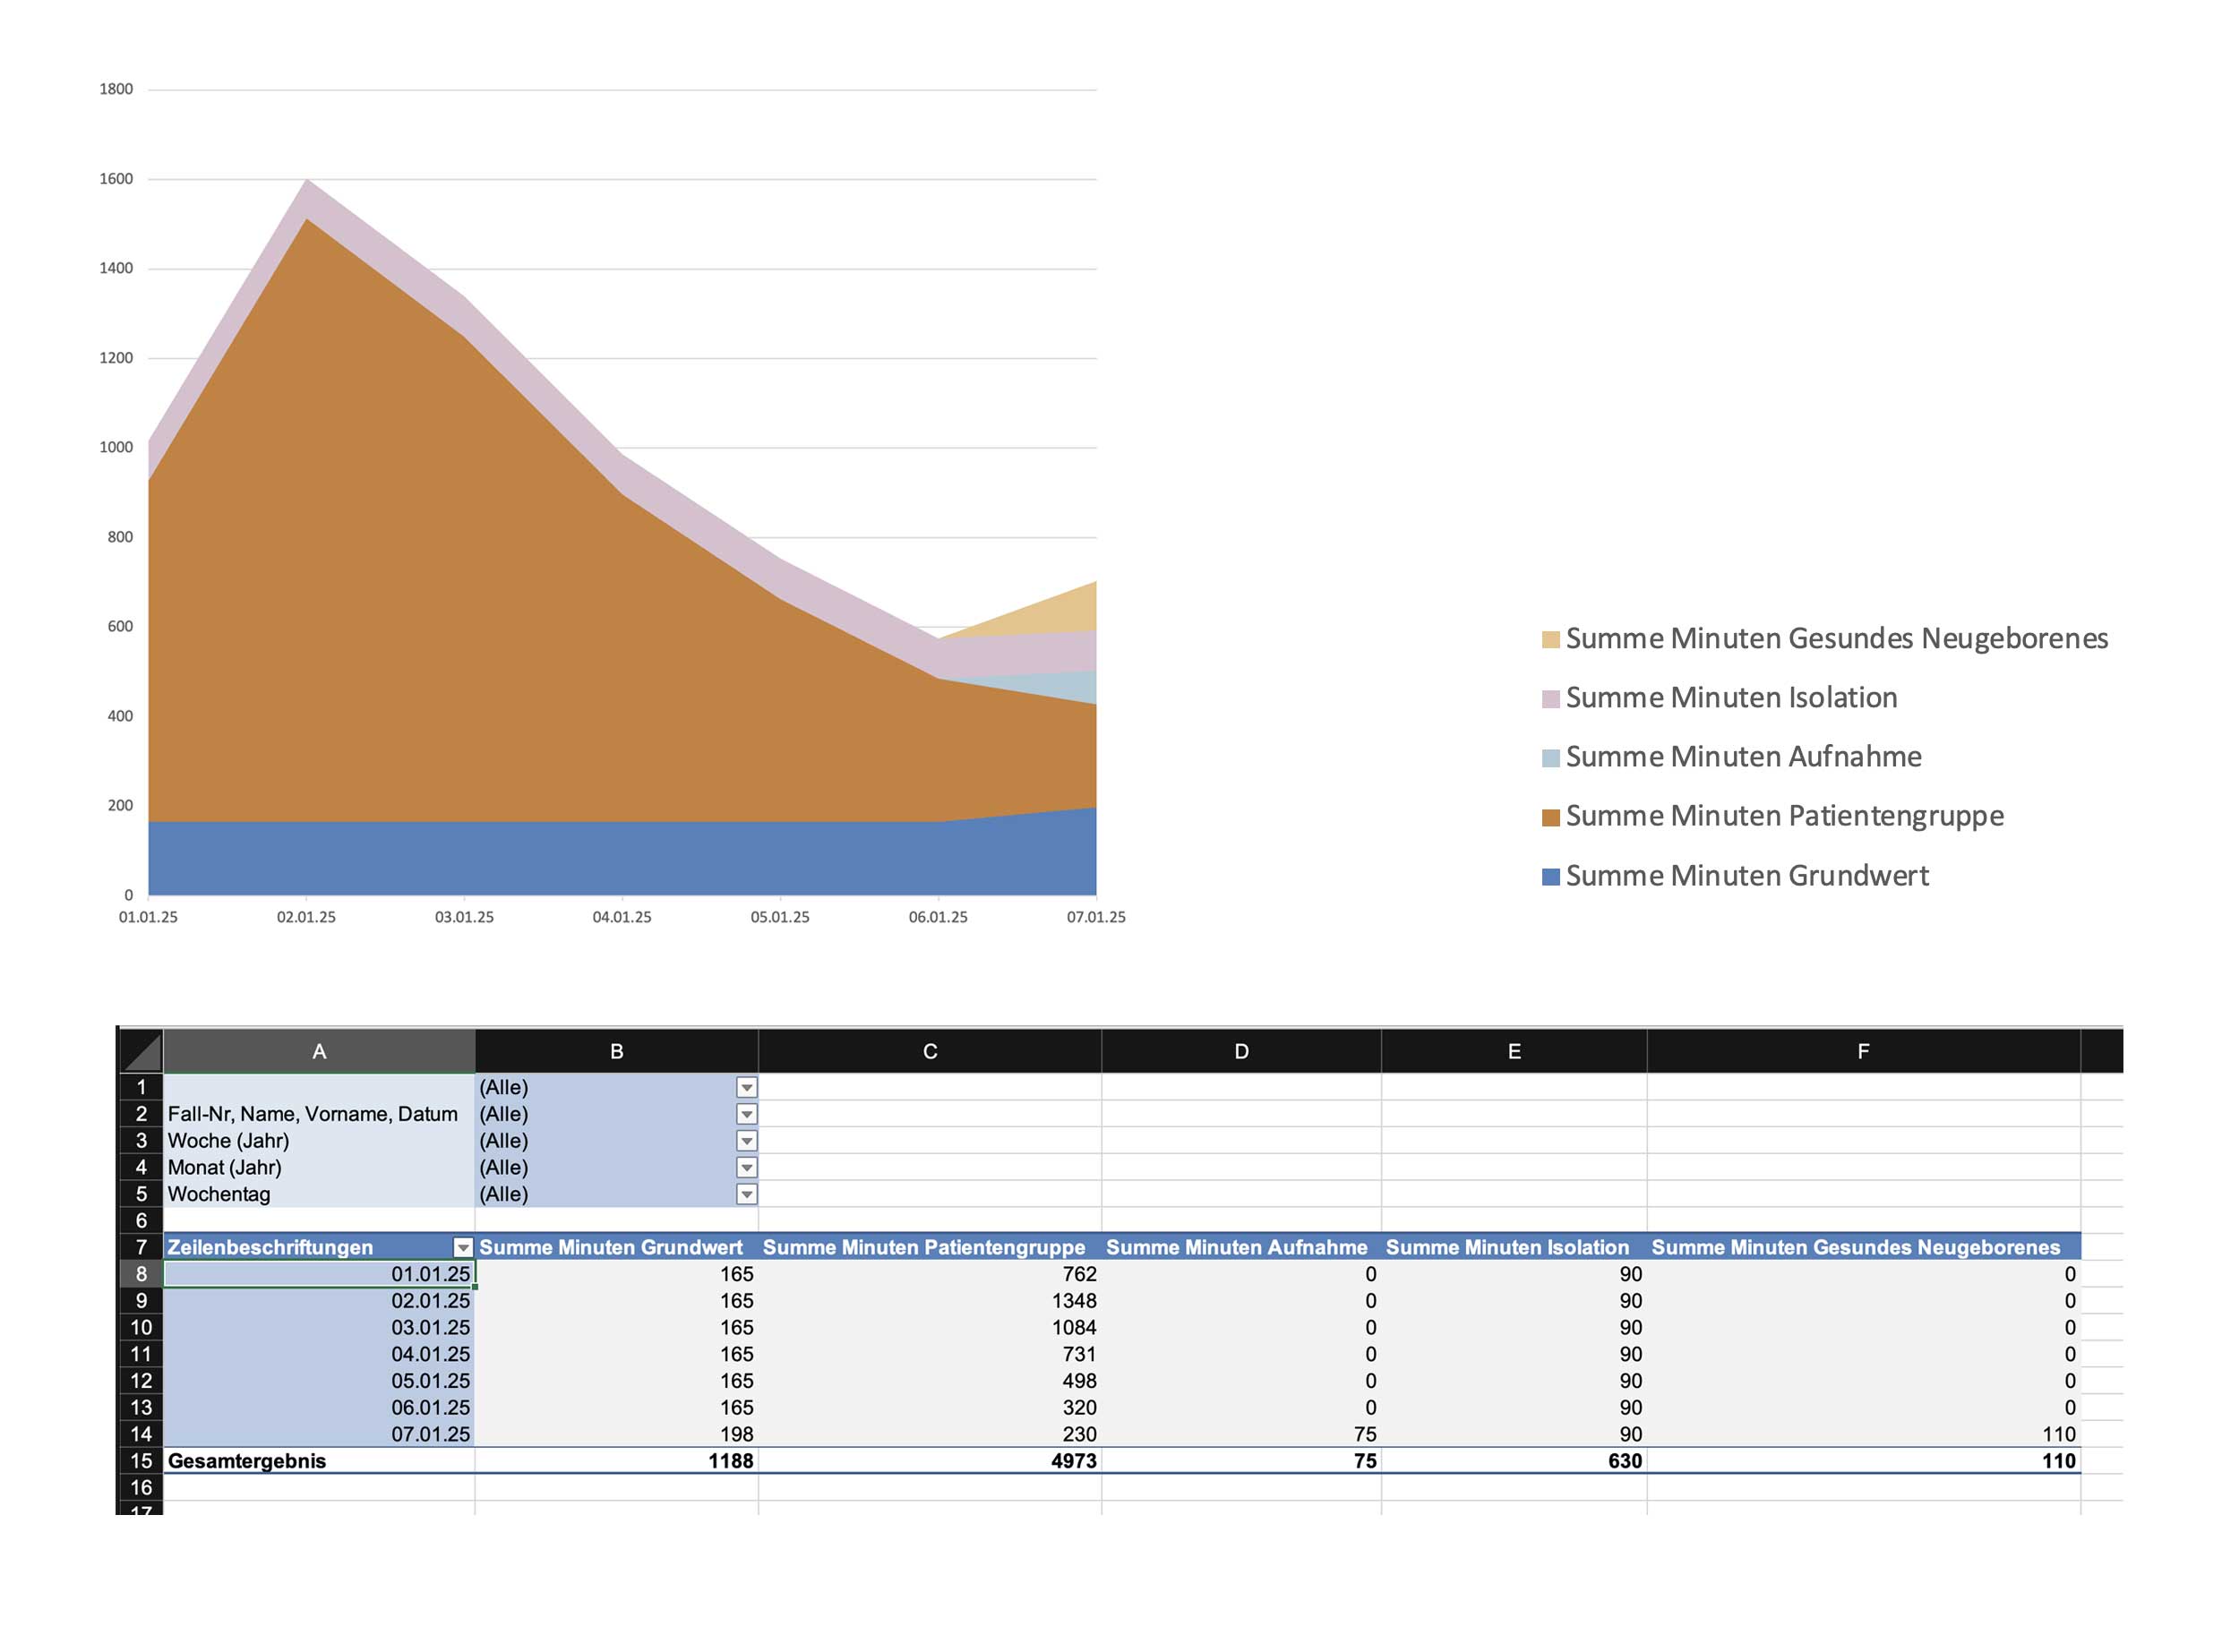Image resolution: width=2239 pixels, height=1652 pixels.
Task: Open the Fall-Nr, Name, Vorname, Datum filter dropdown
Action: point(746,1114)
